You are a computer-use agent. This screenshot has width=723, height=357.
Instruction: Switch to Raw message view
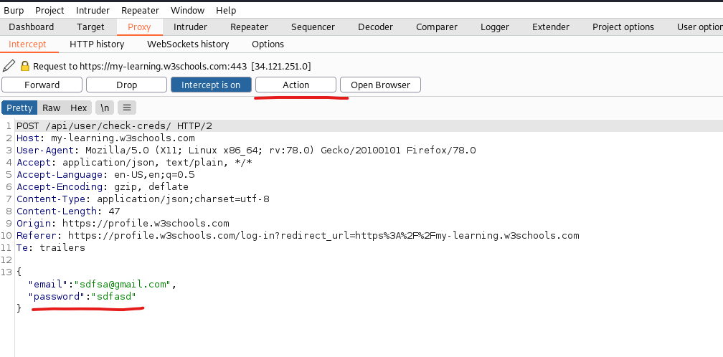click(x=51, y=108)
